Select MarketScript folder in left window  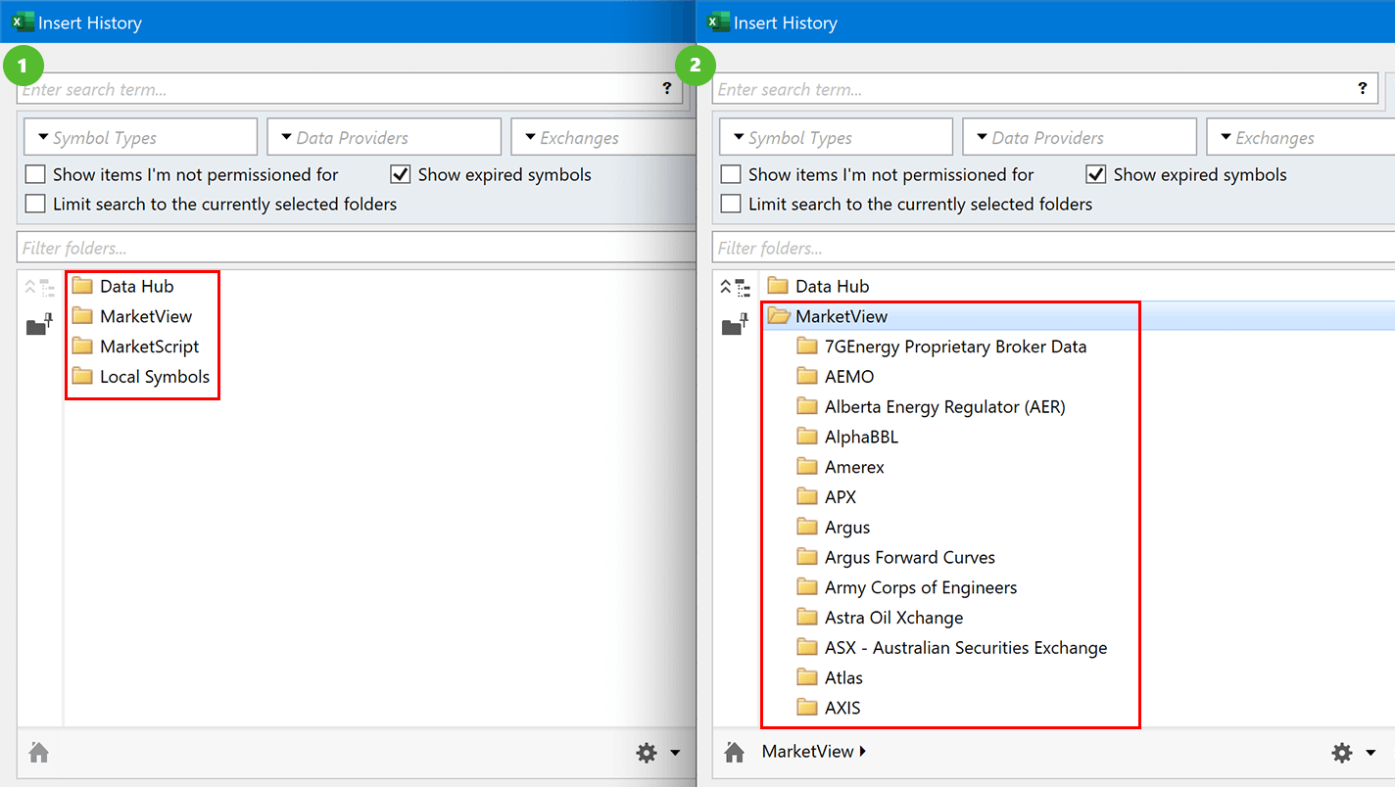pos(135,347)
